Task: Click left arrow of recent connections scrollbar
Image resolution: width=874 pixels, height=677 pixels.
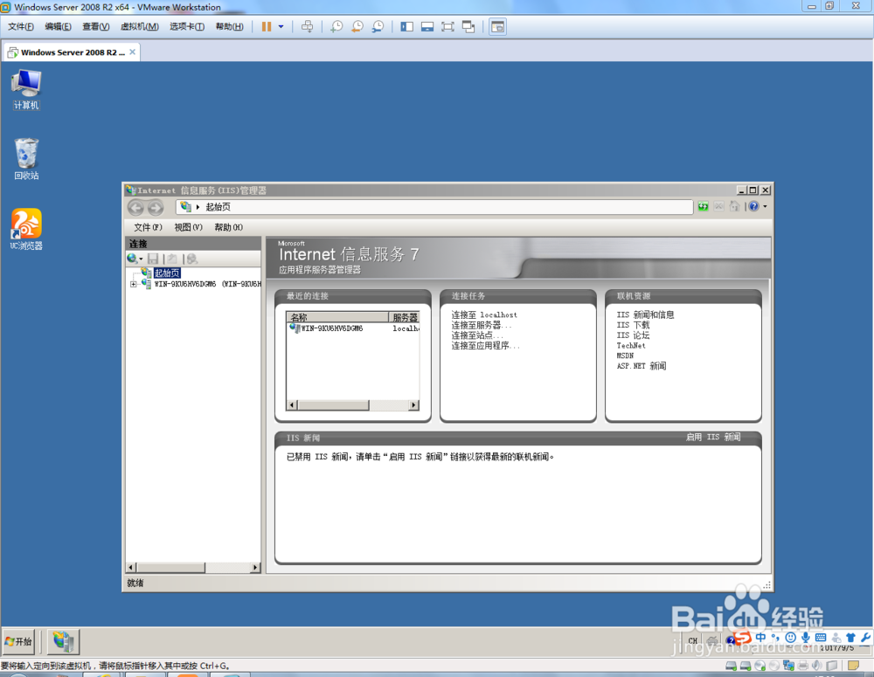Action: click(x=293, y=405)
